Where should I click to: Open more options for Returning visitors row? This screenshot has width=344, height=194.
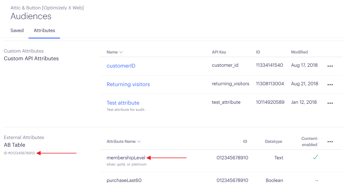pyautogui.click(x=330, y=85)
